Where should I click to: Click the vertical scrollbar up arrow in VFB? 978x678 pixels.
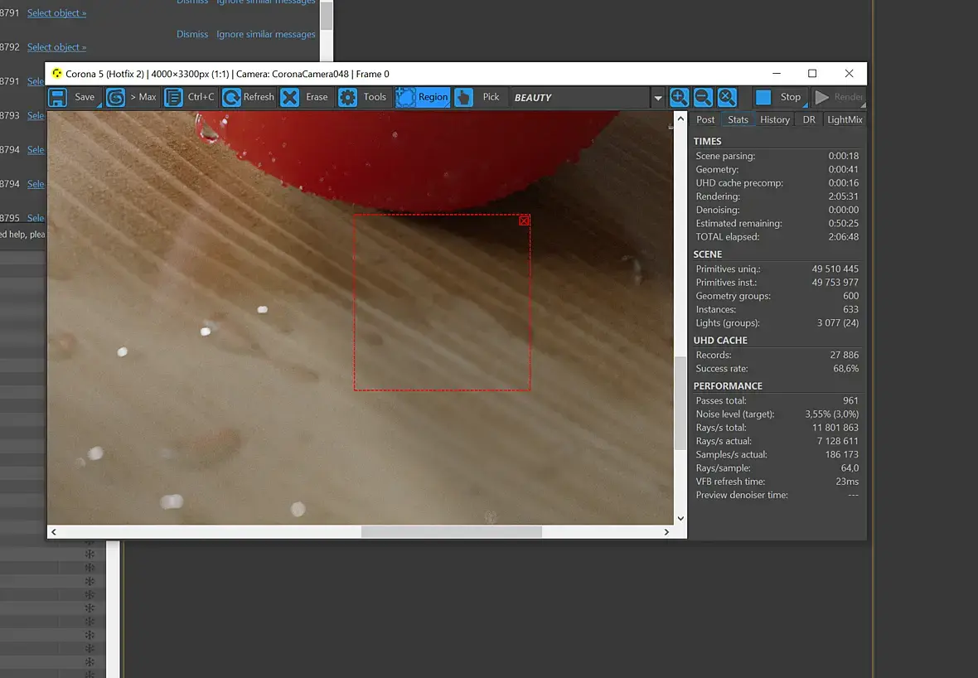[x=680, y=119]
